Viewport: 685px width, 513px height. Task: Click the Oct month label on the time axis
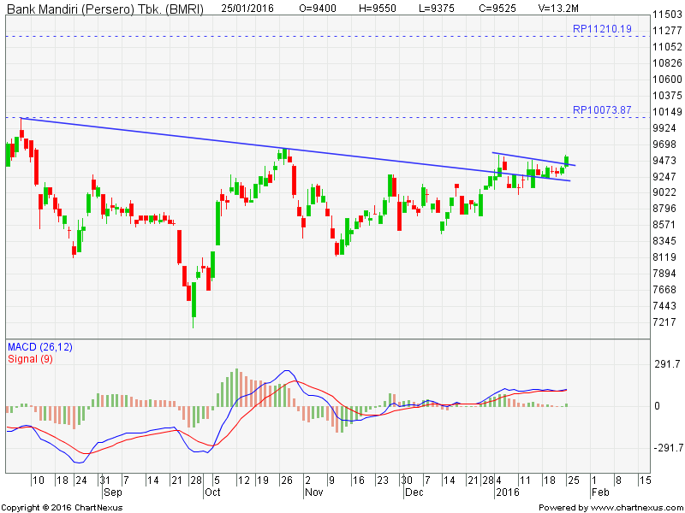pyautogui.click(x=212, y=492)
